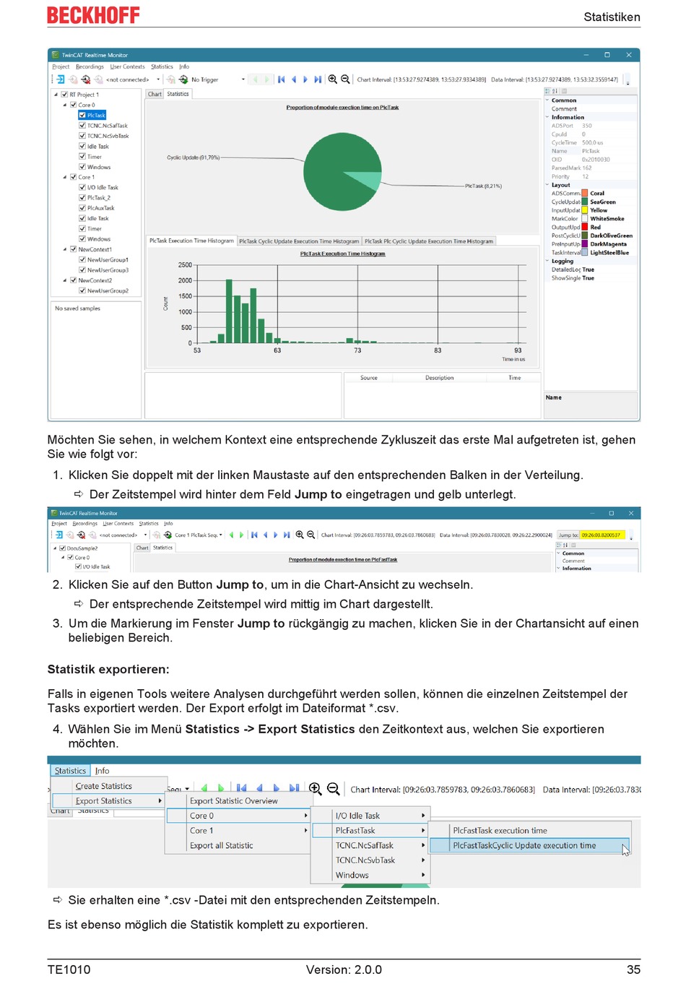Screen dimensions: 686x989
Task: Uncheck TCNC.NcSvbTask in the tree
Action: coord(82,136)
